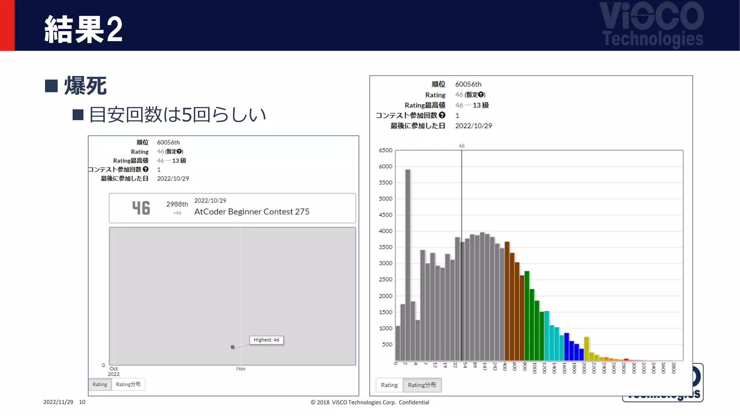Image resolution: width=740 pixels, height=416 pixels.
Task: Click the Oct 2022 axis label
Action: pos(114,371)
